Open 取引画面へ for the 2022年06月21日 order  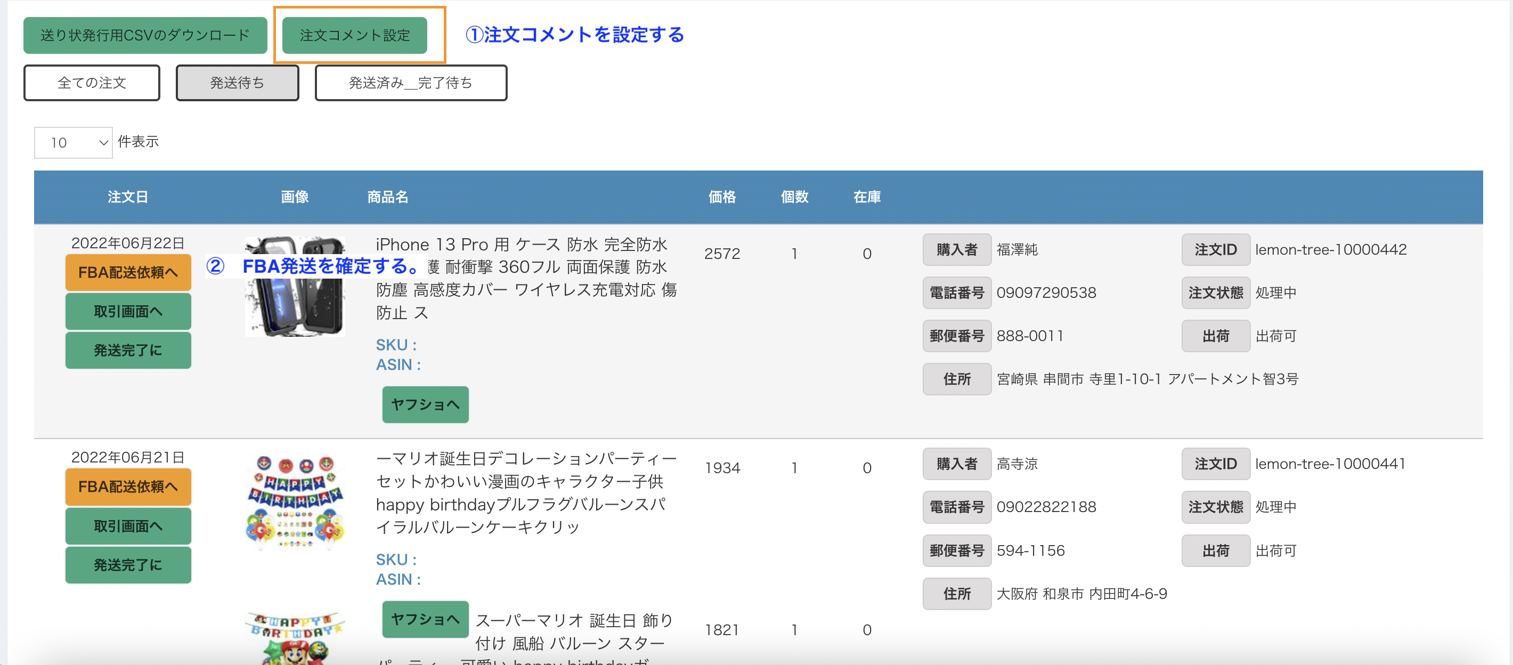pyautogui.click(x=128, y=526)
